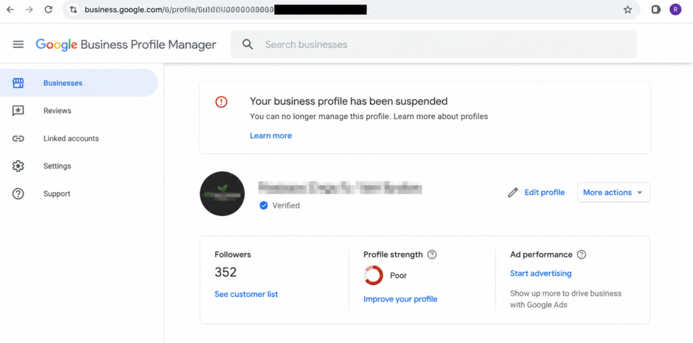Expand the More actions dropdown
Image resolution: width=693 pixels, height=343 pixels.
click(613, 192)
